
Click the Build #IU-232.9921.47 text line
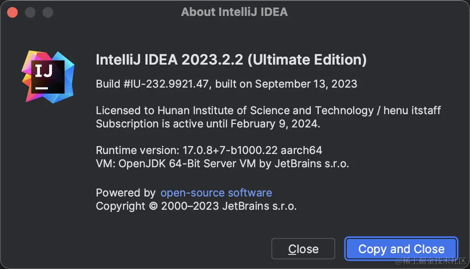(x=226, y=84)
